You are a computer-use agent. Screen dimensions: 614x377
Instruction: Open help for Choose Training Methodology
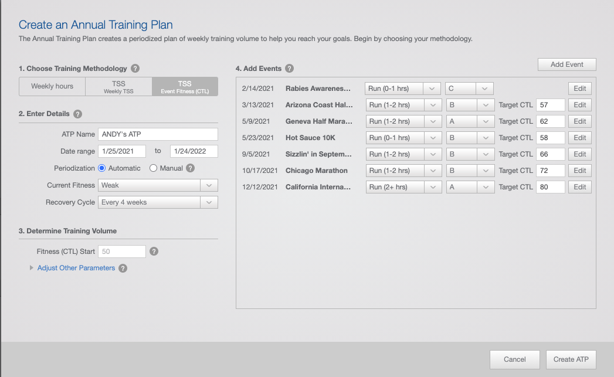[135, 68]
